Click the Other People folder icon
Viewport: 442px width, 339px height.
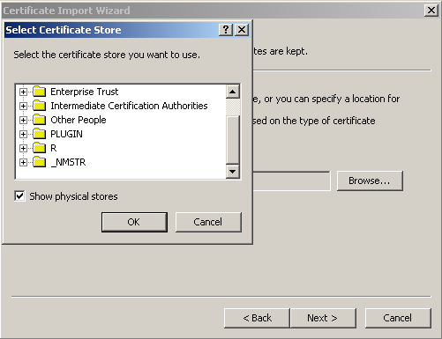point(40,120)
